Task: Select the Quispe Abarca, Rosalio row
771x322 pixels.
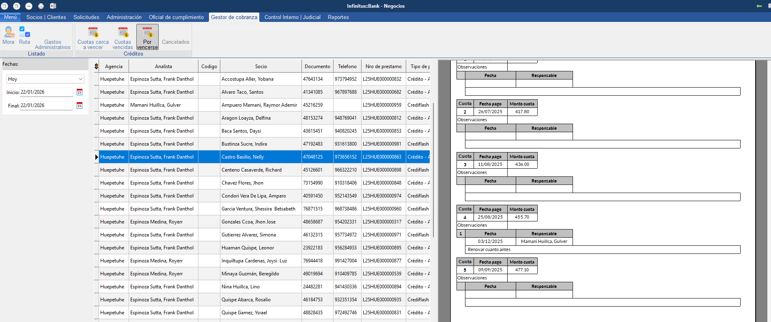Action: 246,300
